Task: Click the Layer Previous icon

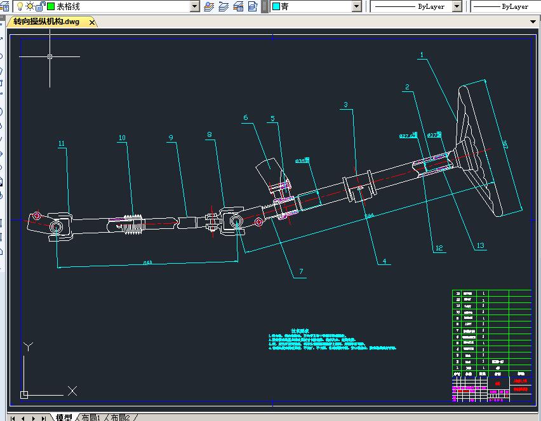Action: (224, 6)
